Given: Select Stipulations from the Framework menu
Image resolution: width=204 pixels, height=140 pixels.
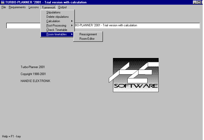Looking at the screenshot, I should 58,12.
